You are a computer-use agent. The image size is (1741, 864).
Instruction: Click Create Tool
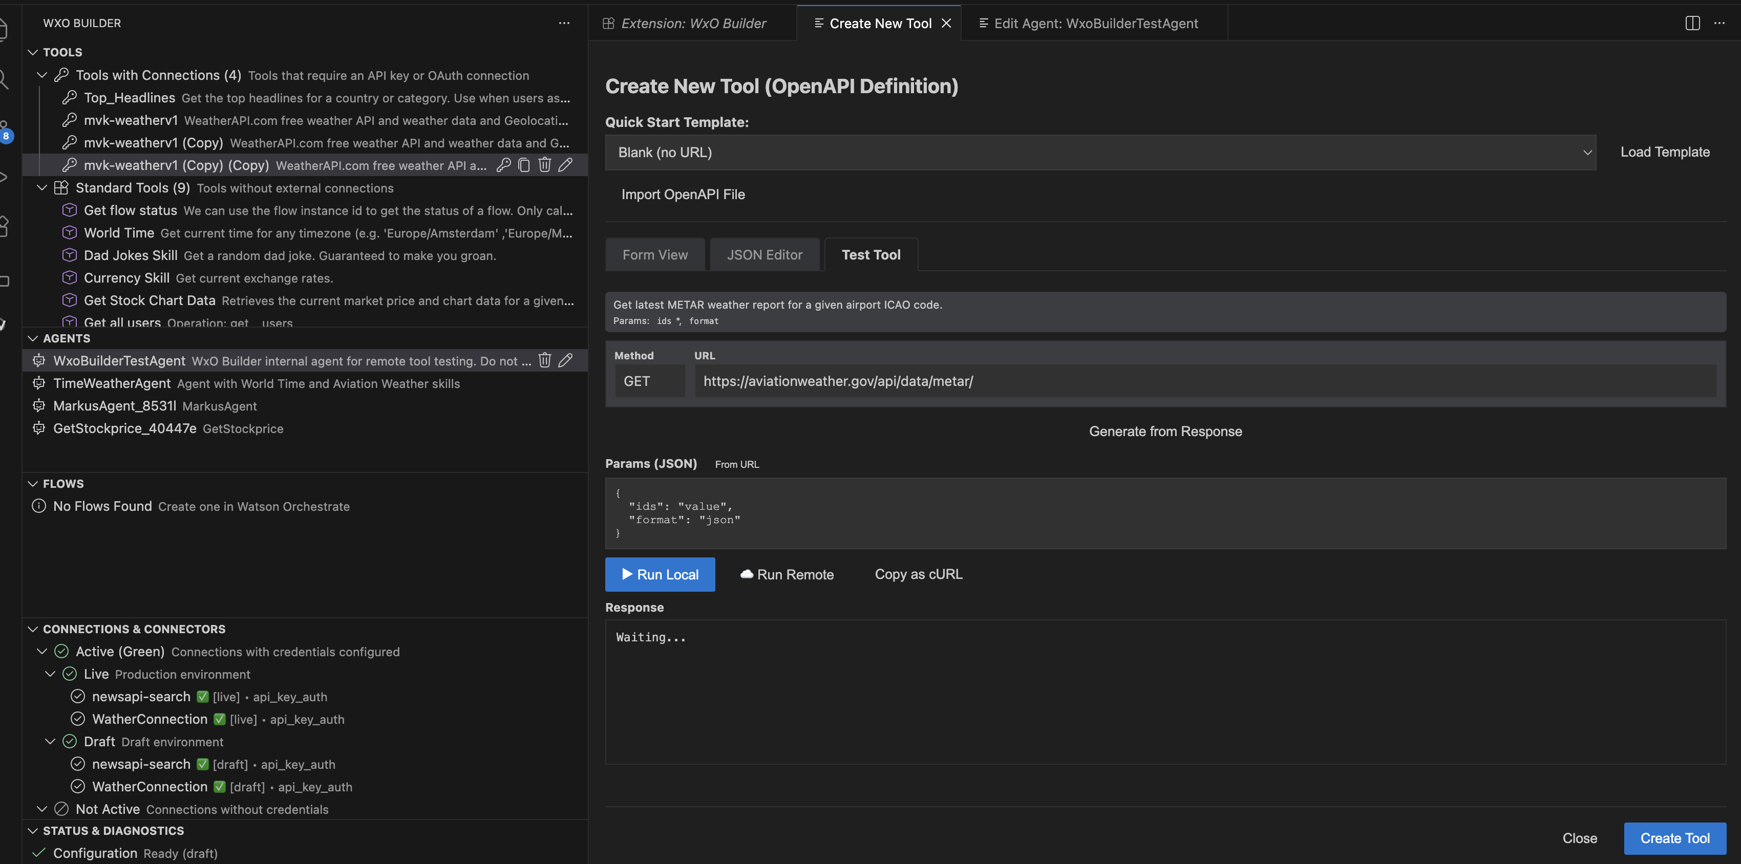tap(1675, 838)
